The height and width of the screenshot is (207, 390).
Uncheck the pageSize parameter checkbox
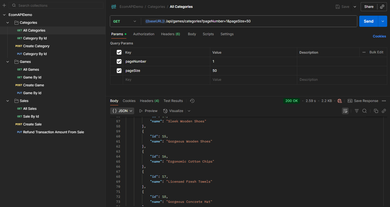[119, 71]
